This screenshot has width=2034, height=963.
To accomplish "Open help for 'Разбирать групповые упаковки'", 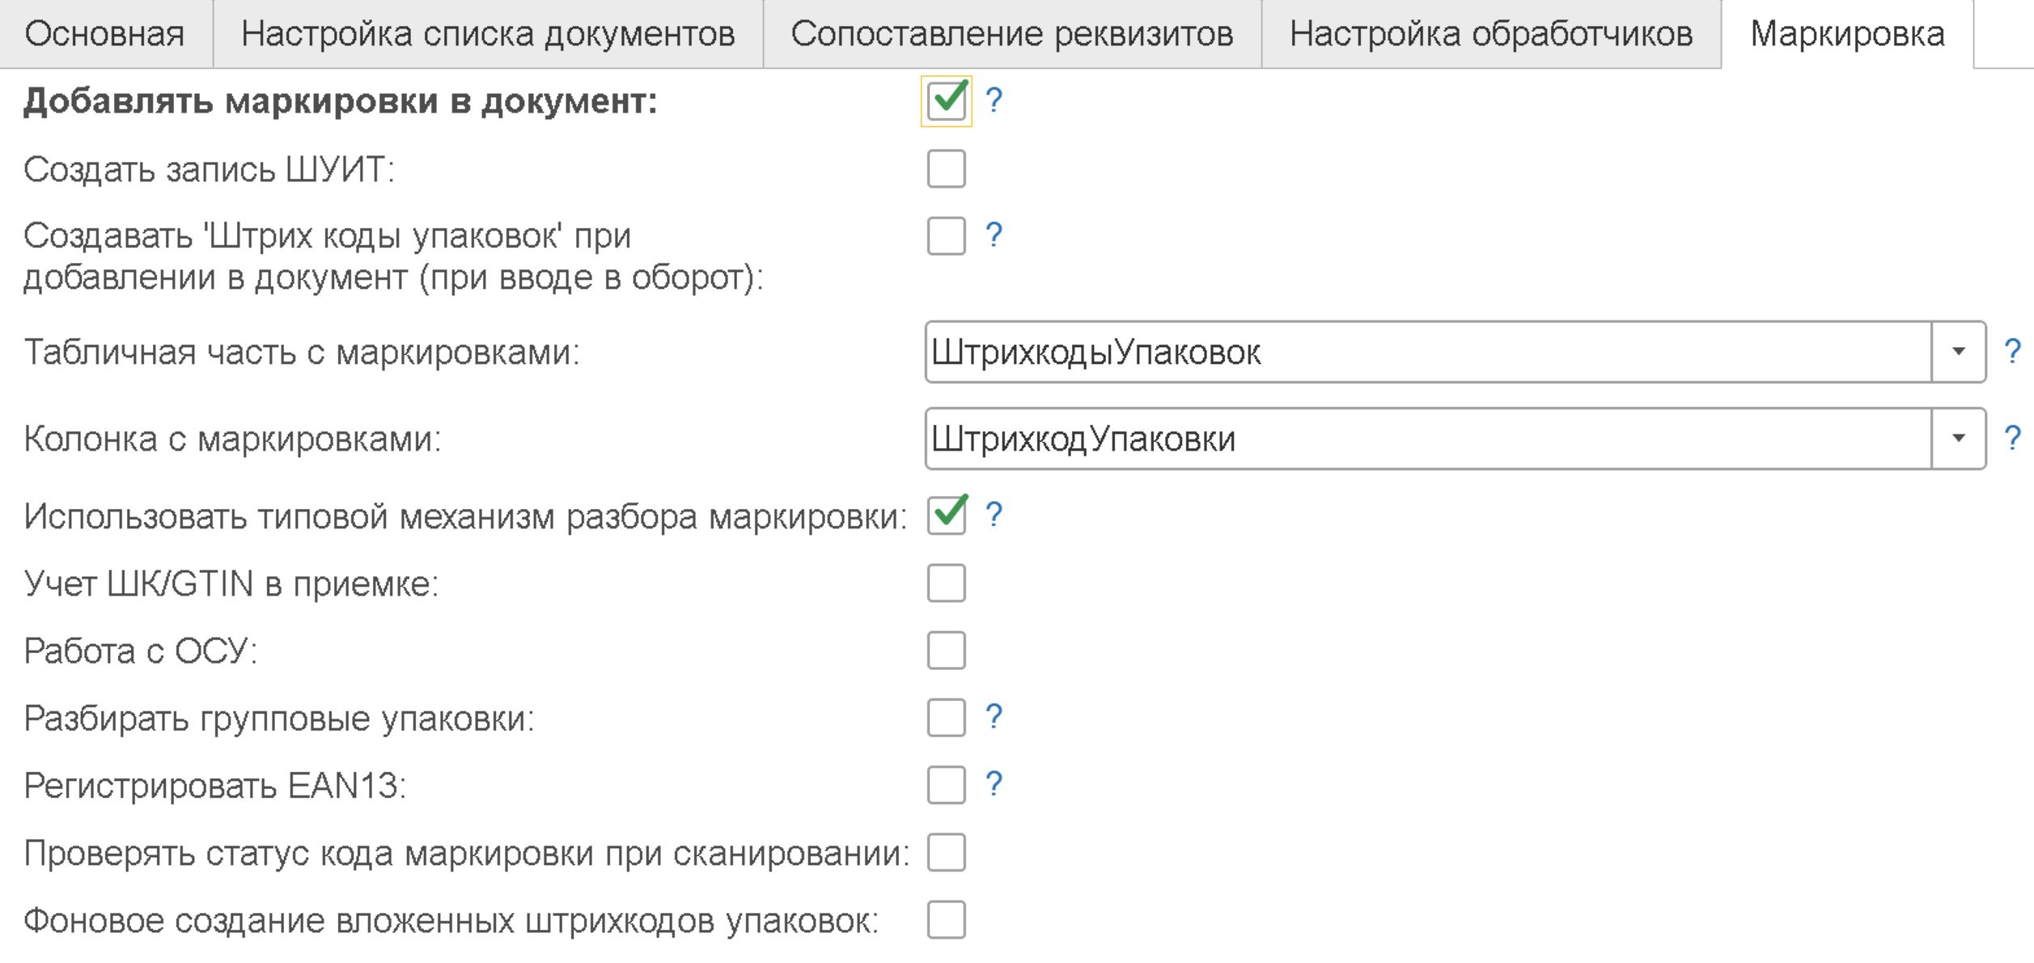I will pos(995,715).
